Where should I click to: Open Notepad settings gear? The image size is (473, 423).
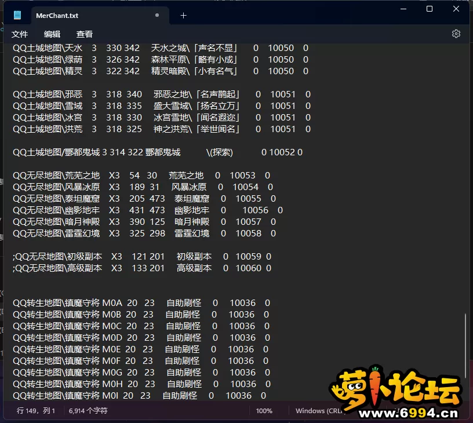click(x=456, y=34)
